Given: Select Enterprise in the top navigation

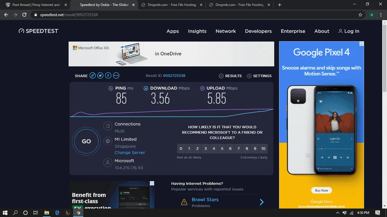Looking at the screenshot, I should 293,31.
